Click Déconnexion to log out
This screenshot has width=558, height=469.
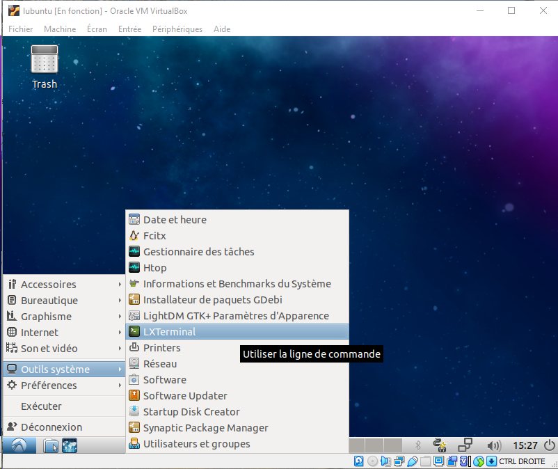point(51,427)
